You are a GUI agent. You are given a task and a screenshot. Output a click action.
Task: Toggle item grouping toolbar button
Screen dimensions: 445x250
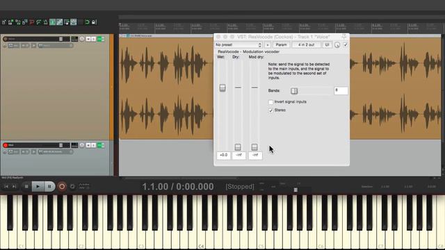tap(60, 22)
